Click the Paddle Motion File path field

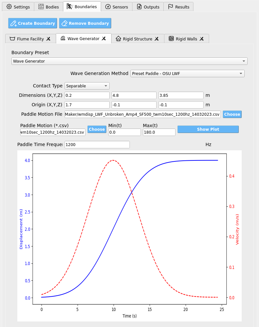[x=143, y=114]
